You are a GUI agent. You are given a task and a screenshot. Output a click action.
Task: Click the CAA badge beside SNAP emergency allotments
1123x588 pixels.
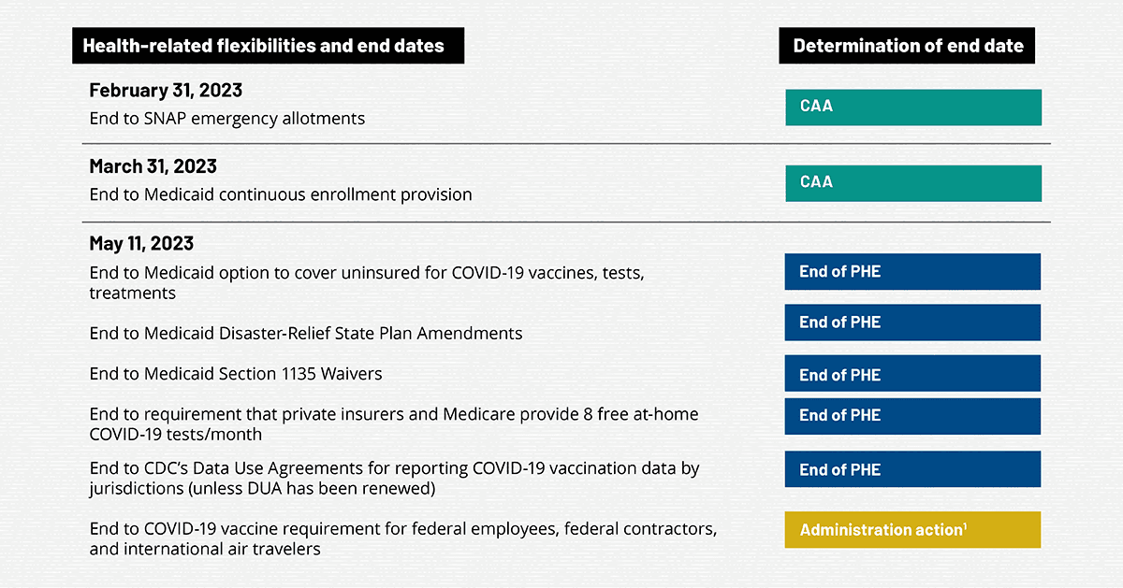point(912,107)
